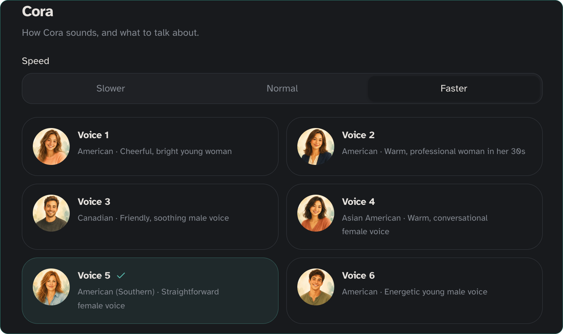This screenshot has height=334, width=563.
Task: Click the "Cora" heading
Action: click(38, 12)
